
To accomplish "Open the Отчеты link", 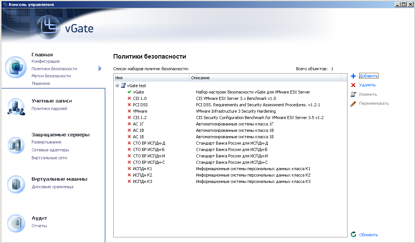I will point(39,226).
